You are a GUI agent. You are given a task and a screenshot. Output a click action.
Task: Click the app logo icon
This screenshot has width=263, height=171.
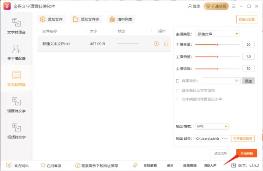[7, 6]
